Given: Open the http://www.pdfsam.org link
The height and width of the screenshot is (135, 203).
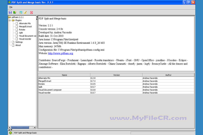Looking at the screenshot, I should point(61,53).
